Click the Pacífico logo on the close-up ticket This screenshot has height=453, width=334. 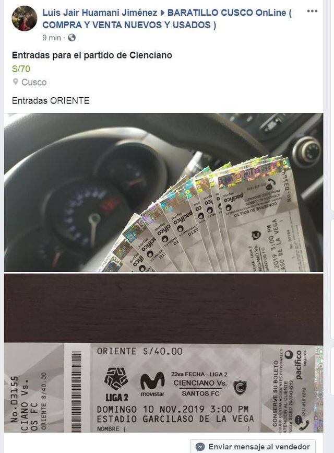click(x=296, y=365)
